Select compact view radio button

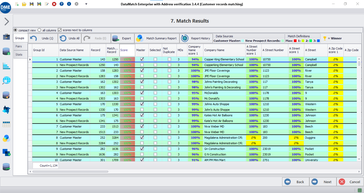(x=15, y=30)
